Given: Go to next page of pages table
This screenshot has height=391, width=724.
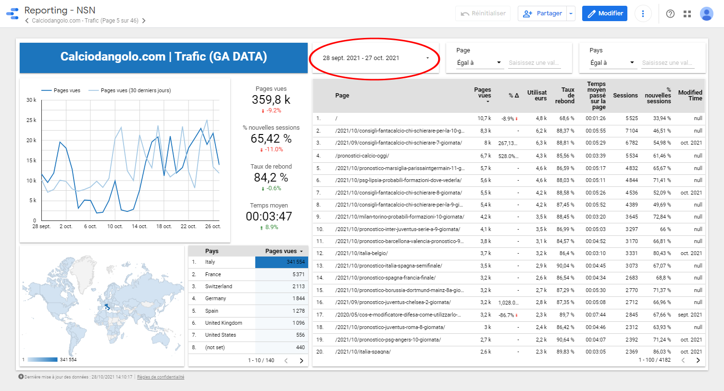Looking at the screenshot, I should point(698,360).
